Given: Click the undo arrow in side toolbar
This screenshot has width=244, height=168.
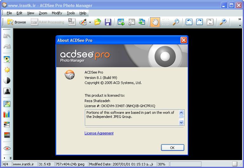Looking at the screenshot, I should (x=7, y=36).
